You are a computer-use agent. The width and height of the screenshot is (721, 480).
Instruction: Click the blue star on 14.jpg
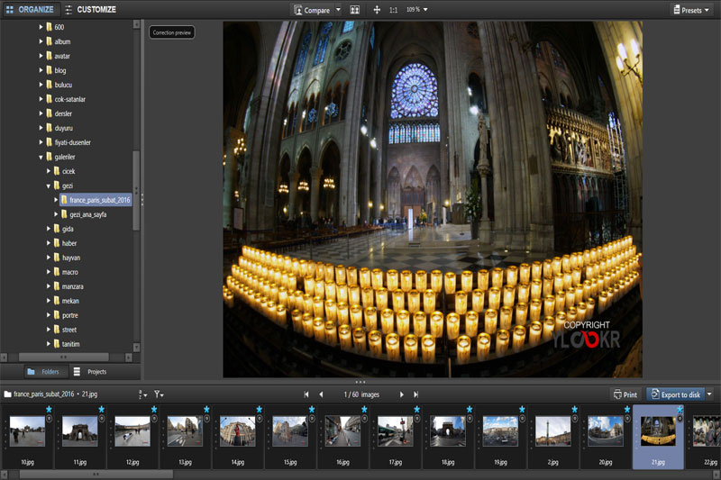tap(259, 409)
